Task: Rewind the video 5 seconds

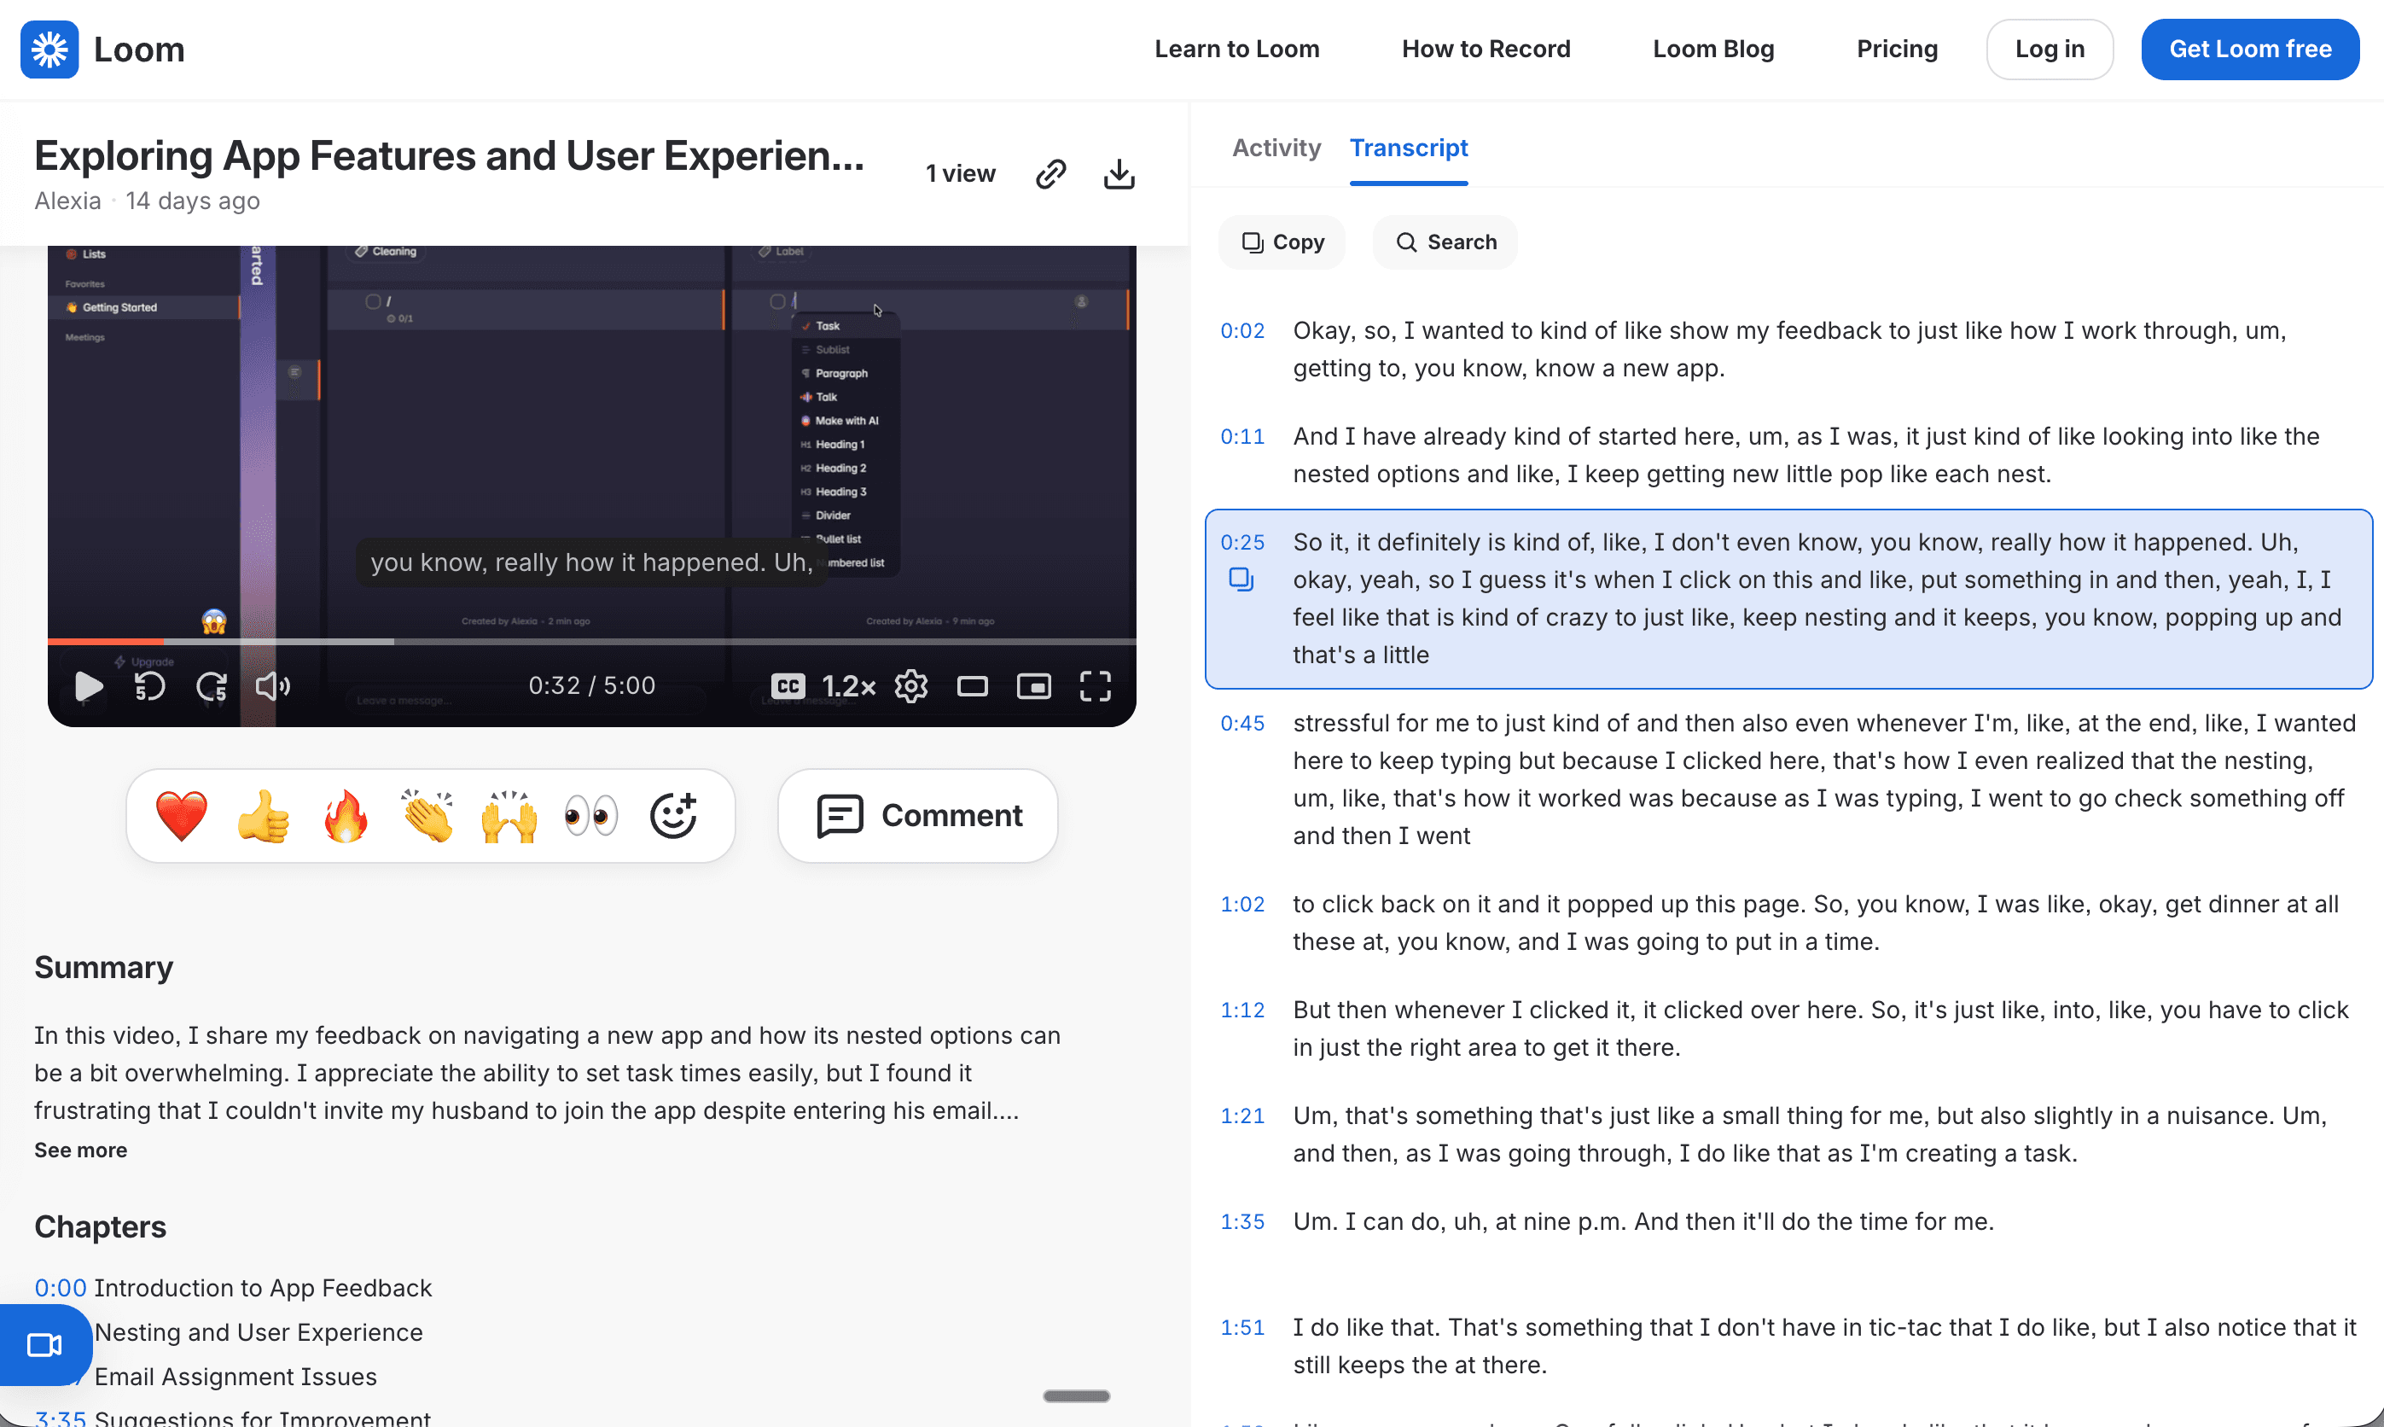Action: pyautogui.click(x=149, y=685)
